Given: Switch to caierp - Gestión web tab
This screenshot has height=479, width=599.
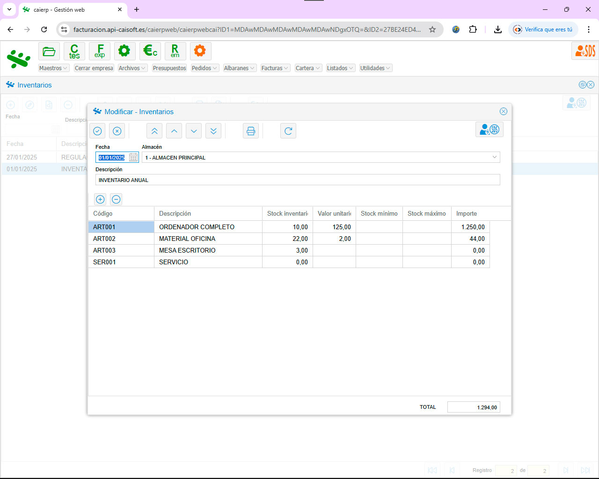Looking at the screenshot, I should (73, 10).
